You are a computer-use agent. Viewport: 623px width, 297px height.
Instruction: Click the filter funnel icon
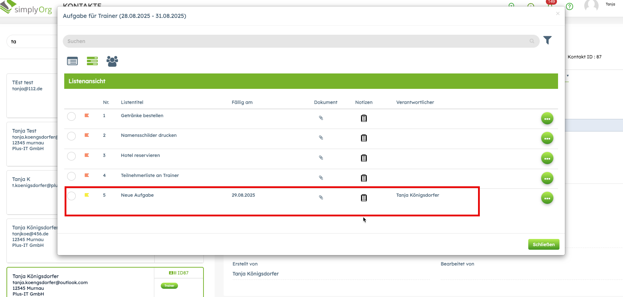[x=547, y=40]
